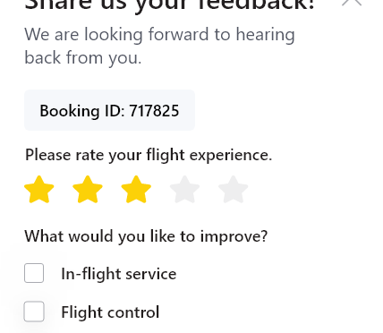Click the last highlighted yellow star
The height and width of the screenshot is (333, 383).
tap(136, 190)
